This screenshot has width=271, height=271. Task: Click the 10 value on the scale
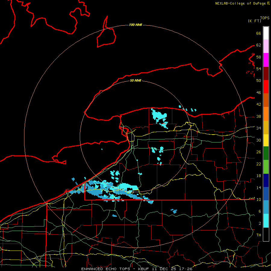click(x=259, y=199)
